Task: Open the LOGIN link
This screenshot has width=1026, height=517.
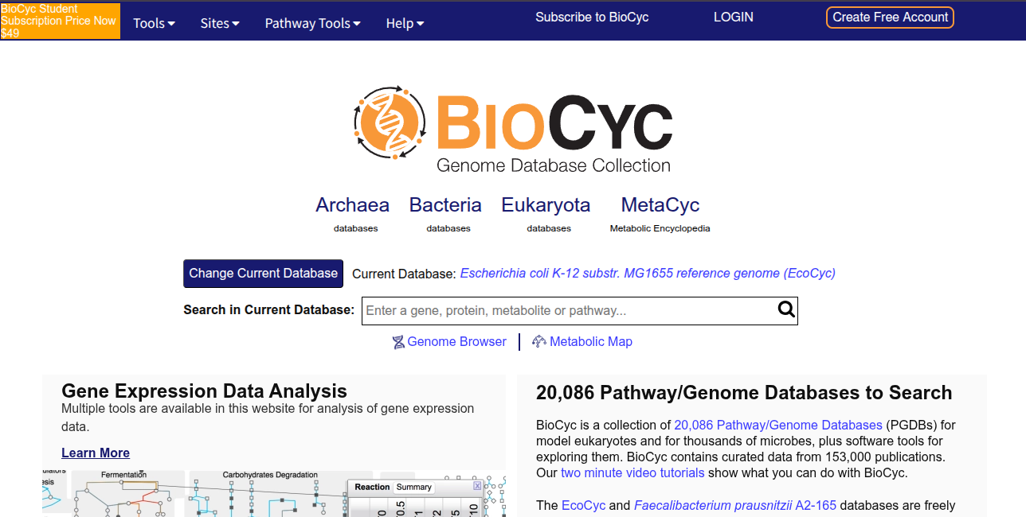Action: [733, 17]
